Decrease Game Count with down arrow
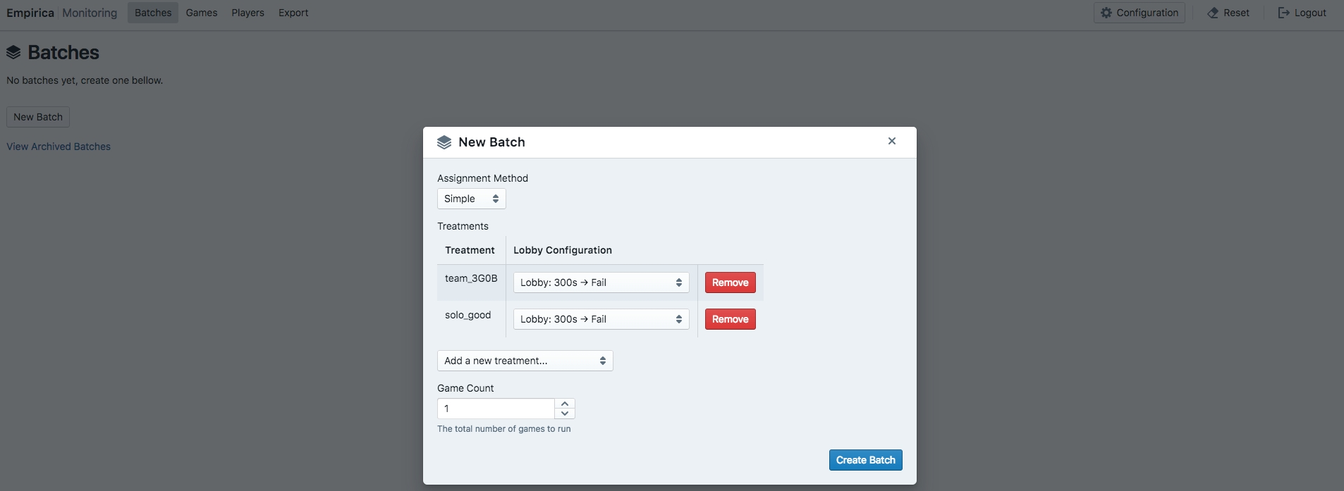1344x491 pixels. pyautogui.click(x=565, y=414)
